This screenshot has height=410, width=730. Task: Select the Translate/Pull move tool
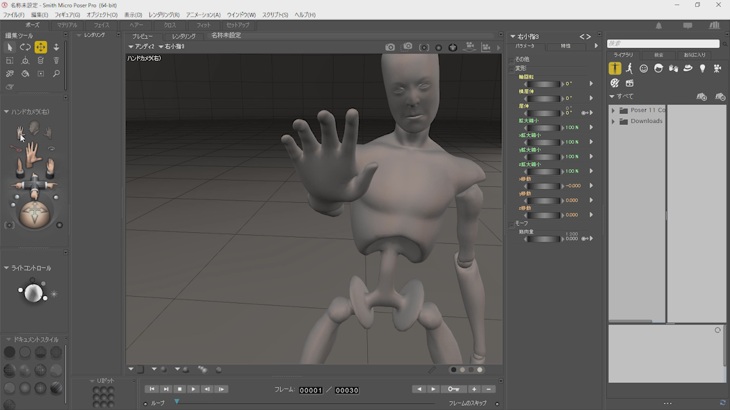40,47
